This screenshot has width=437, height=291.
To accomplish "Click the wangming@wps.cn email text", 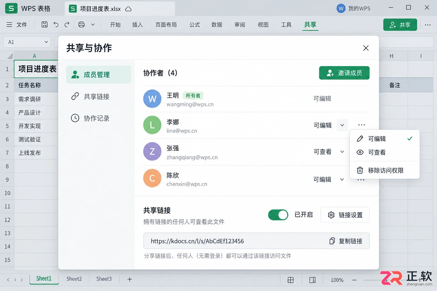I will pyautogui.click(x=190, y=104).
